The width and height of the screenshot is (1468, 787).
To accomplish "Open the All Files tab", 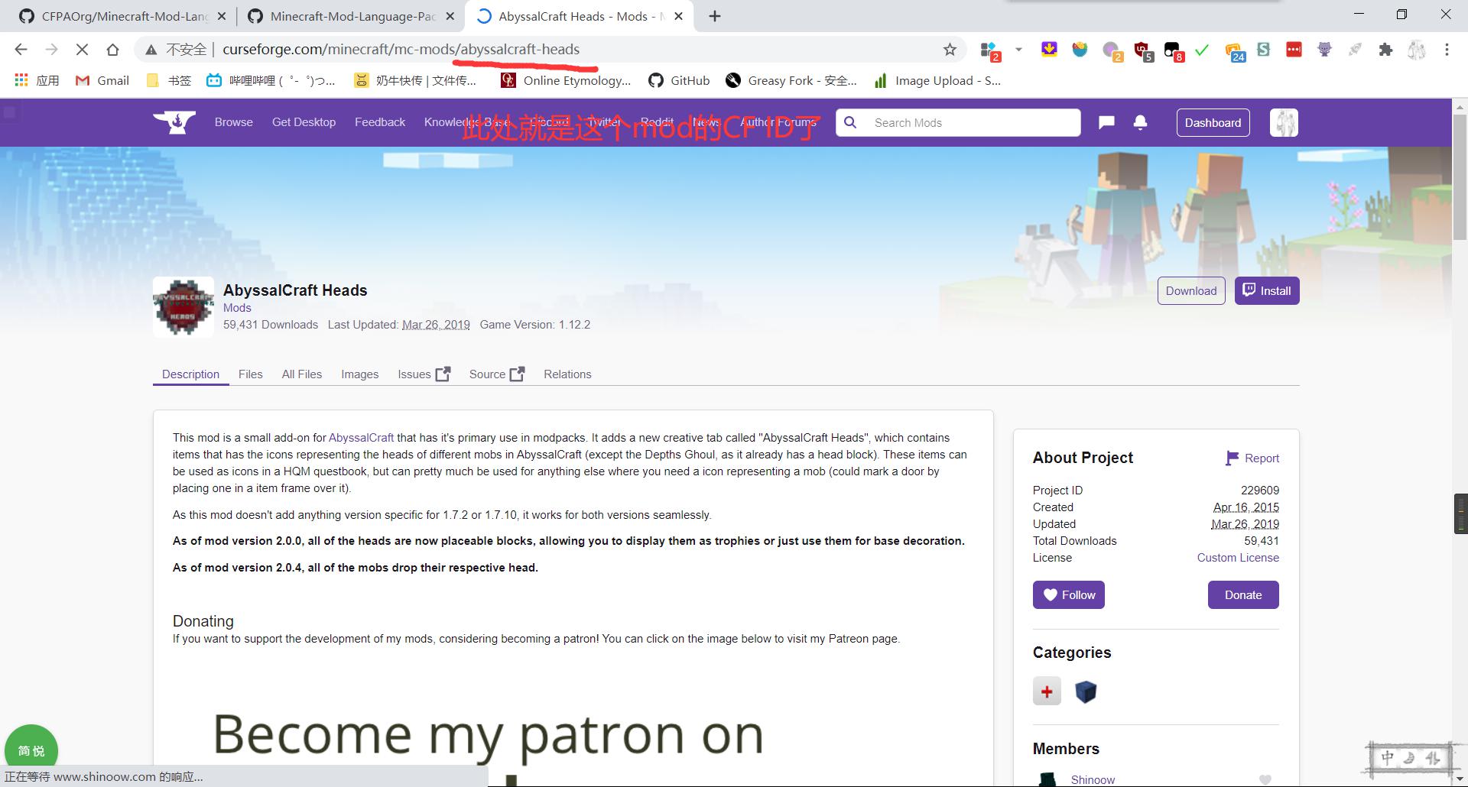I will click(x=301, y=374).
